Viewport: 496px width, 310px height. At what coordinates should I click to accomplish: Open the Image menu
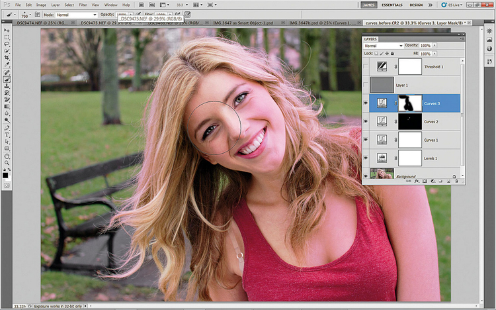(41, 5)
